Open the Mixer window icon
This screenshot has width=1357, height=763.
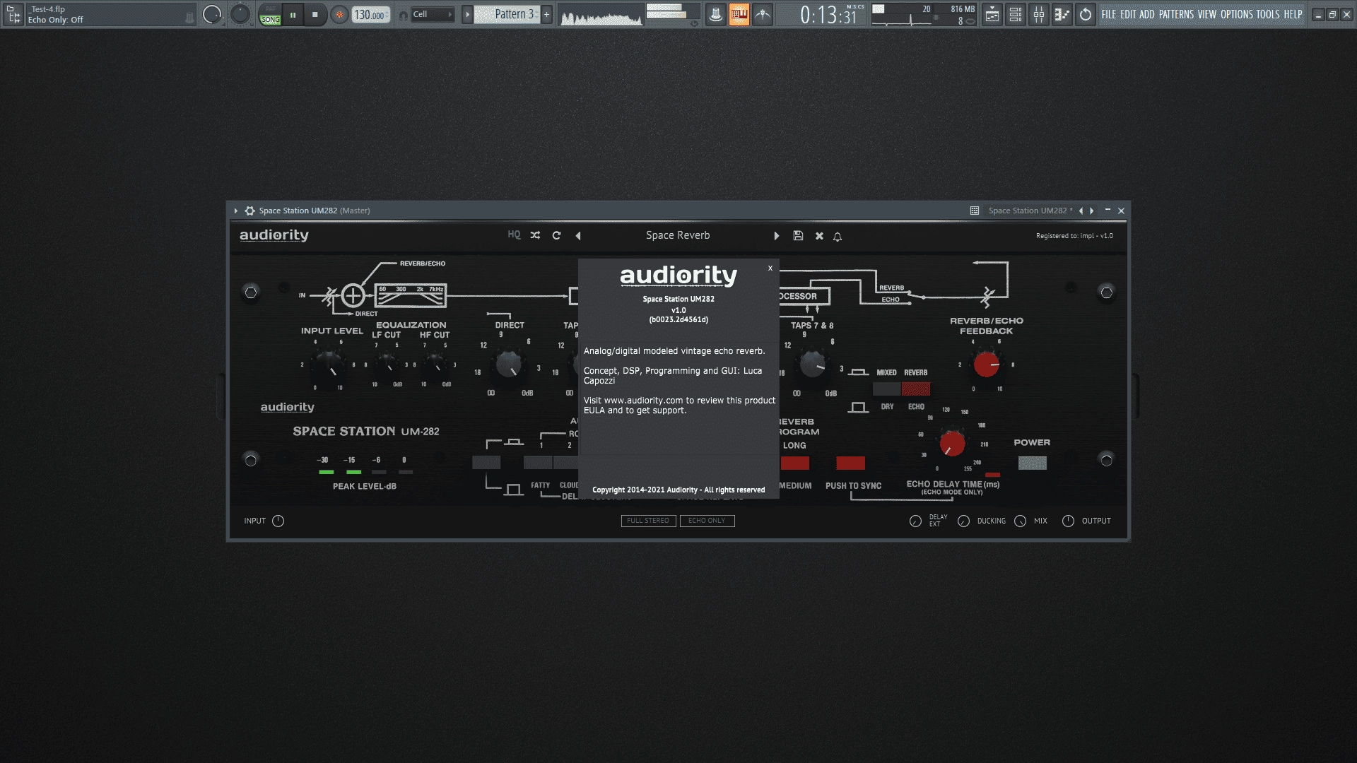click(x=1039, y=14)
